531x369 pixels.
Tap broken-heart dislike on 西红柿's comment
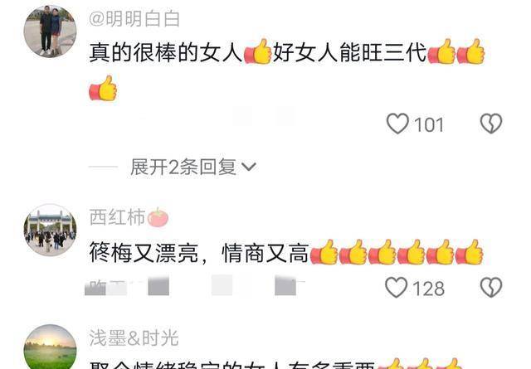coord(491,288)
